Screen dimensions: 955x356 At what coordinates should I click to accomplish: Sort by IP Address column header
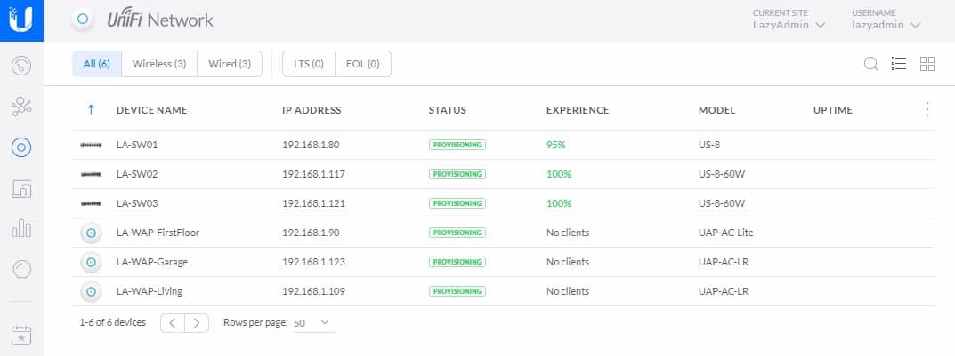(312, 110)
